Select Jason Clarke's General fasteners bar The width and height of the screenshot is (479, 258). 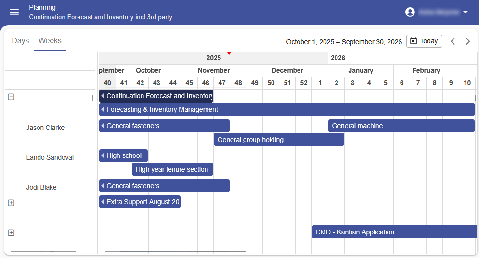coord(164,126)
